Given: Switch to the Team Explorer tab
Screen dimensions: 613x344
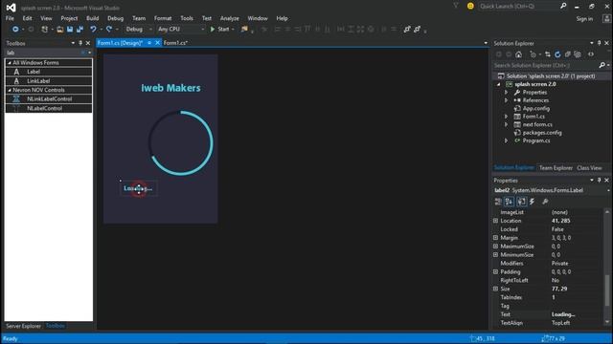Looking at the screenshot, I should [556, 168].
